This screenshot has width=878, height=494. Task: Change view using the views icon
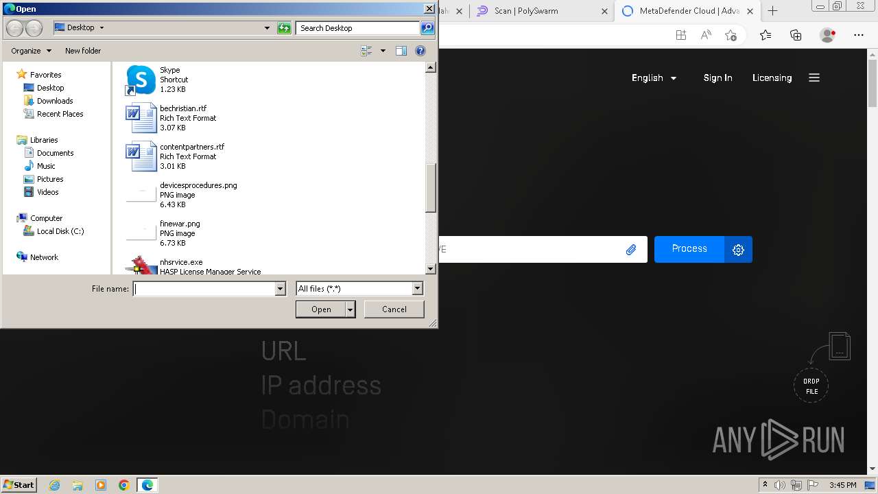click(x=366, y=51)
